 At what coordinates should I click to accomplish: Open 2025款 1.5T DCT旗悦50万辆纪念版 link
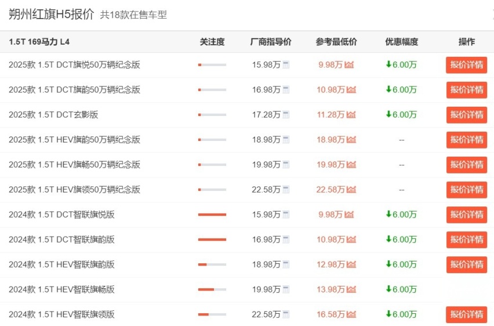(x=74, y=65)
